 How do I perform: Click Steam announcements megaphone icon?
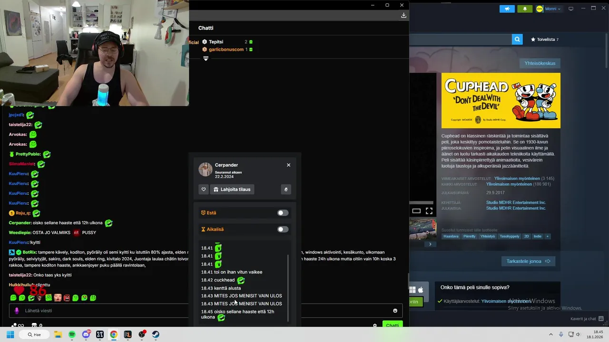(507, 9)
